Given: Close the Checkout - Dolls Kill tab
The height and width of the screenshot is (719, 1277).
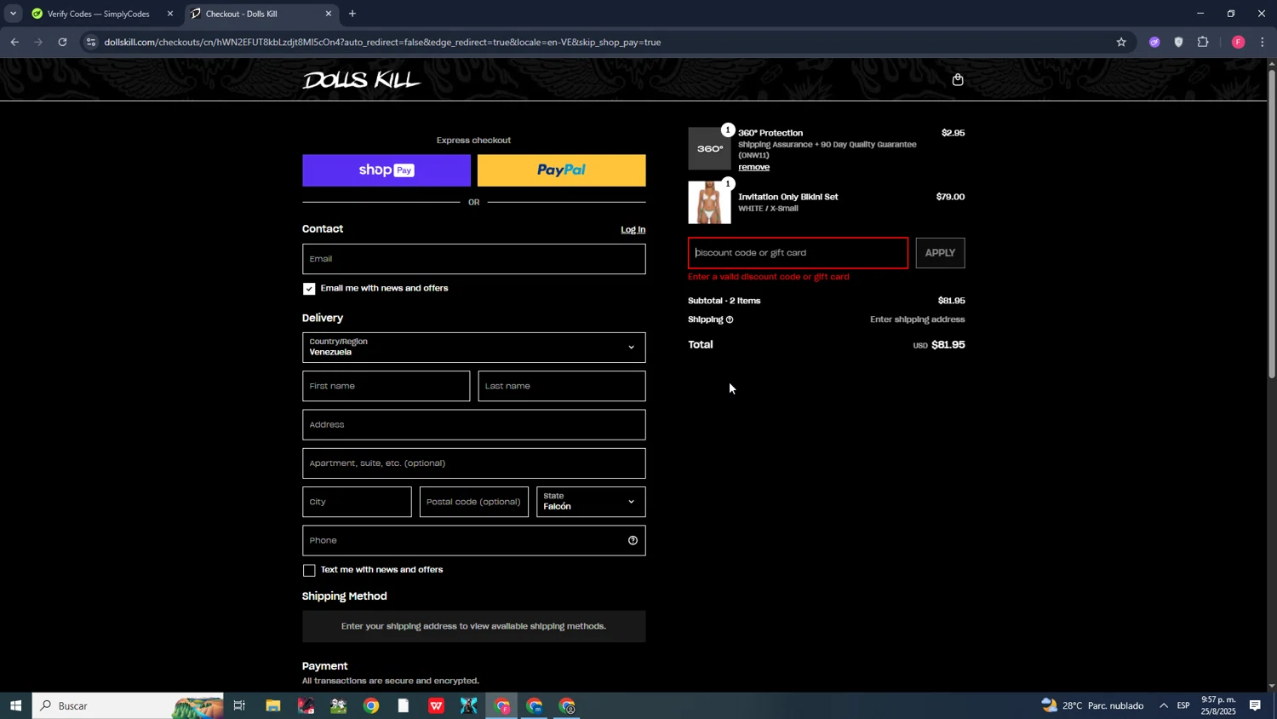Looking at the screenshot, I should pos(329,14).
